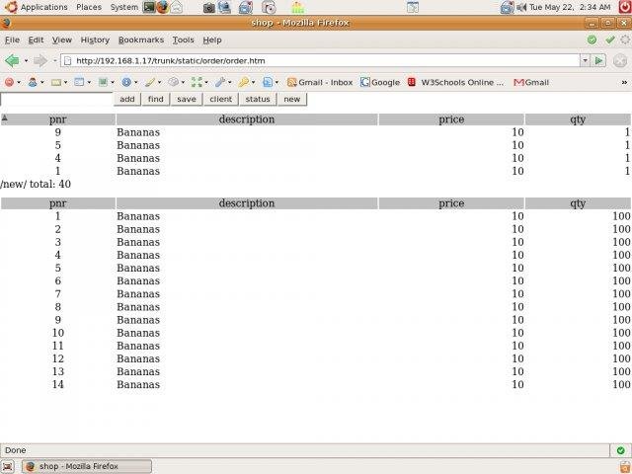Click the upper table's description header

pos(247,119)
